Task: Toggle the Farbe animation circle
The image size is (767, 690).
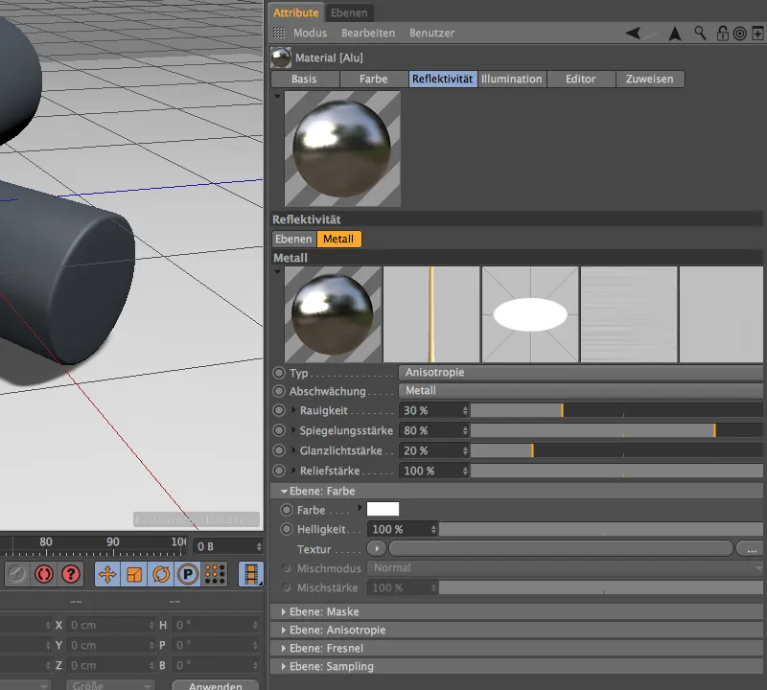Action: click(x=287, y=510)
